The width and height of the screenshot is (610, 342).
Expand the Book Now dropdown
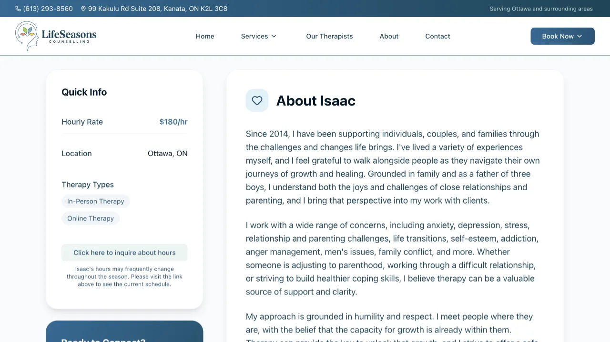click(x=562, y=36)
